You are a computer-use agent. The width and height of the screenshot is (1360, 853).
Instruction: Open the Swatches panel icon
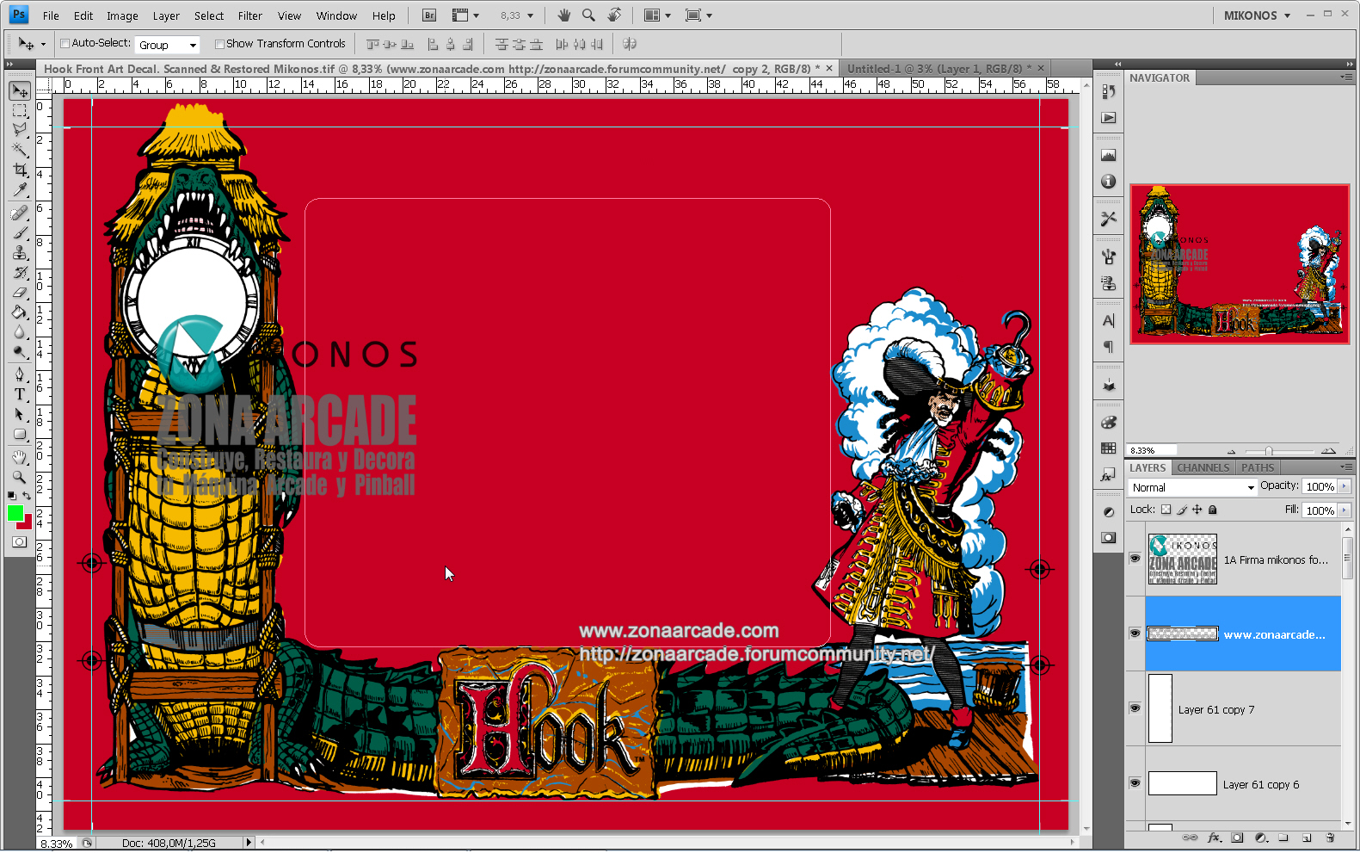(1108, 448)
